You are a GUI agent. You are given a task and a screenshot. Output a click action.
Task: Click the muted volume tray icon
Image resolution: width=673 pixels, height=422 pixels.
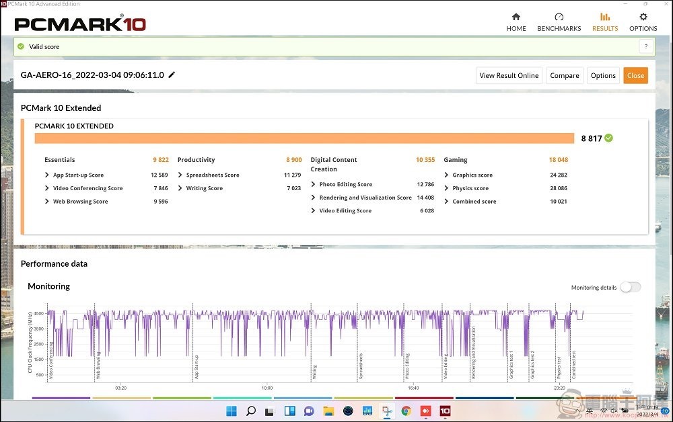pyautogui.click(x=614, y=411)
